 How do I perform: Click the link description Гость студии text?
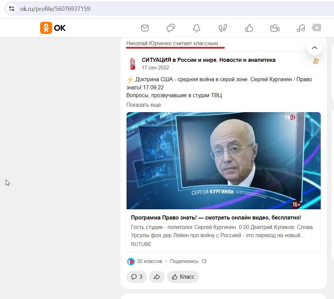222,231
